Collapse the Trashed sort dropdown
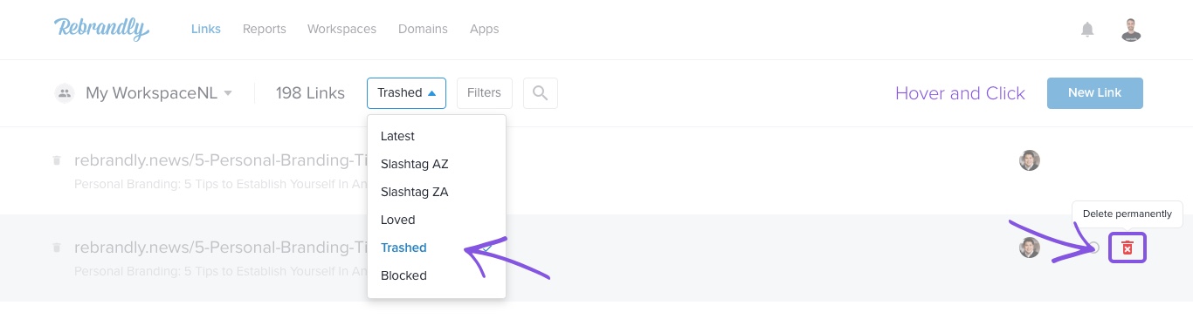This screenshot has width=1193, height=319. point(406,92)
